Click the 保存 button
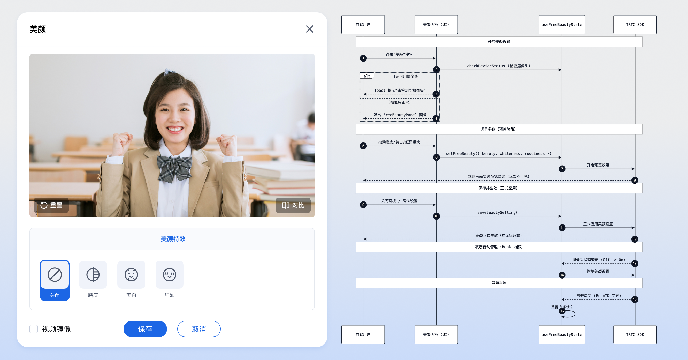Image resolution: width=688 pixels, height=360 pixels. coord(145,329)
